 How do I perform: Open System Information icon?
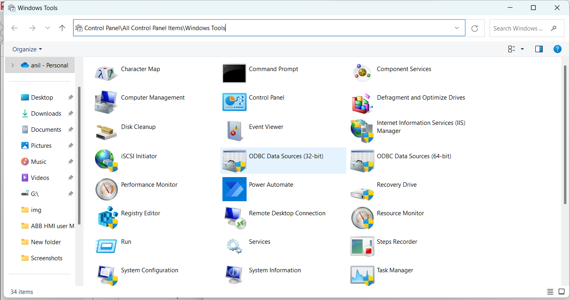pos(234,275)
